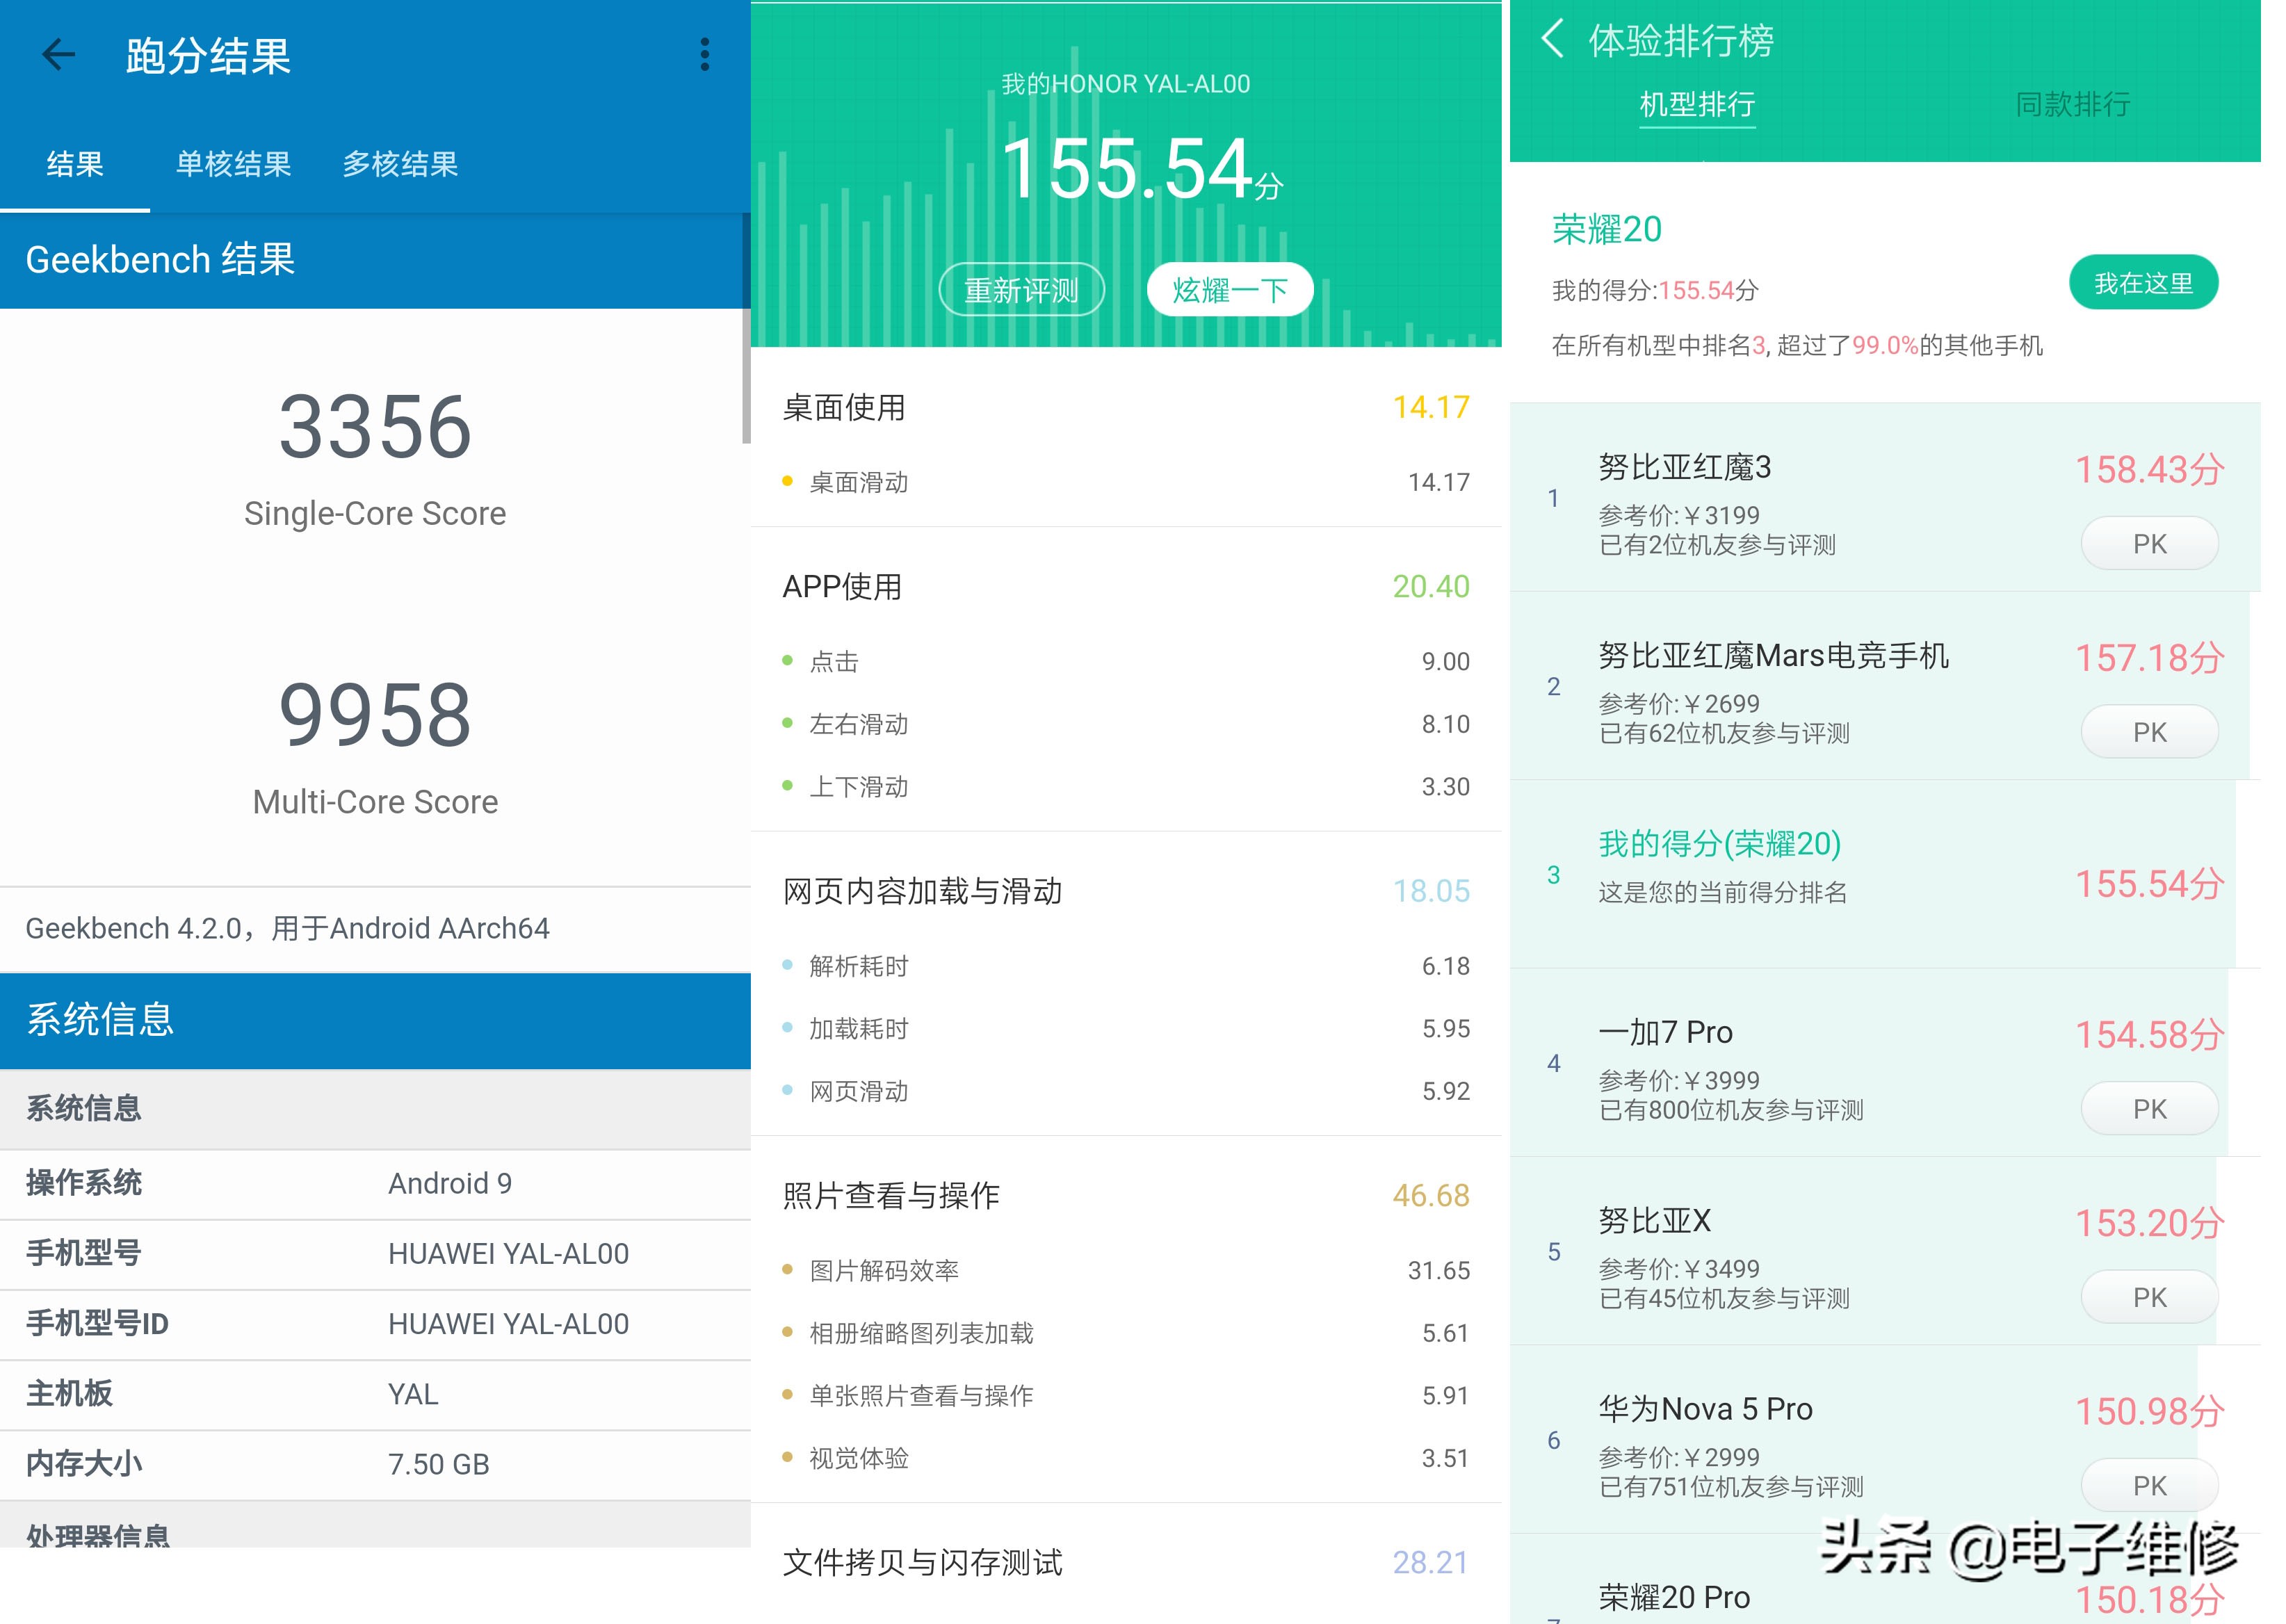Tap the 桌面滑动 score row
Screen dimensions: 2286x1624
click(1126, 482)
